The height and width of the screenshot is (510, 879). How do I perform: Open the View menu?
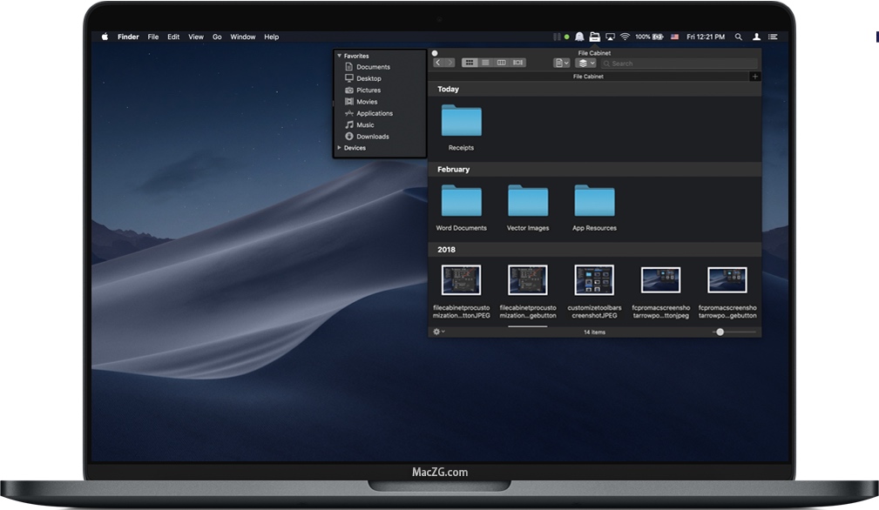tap(195, 37)
